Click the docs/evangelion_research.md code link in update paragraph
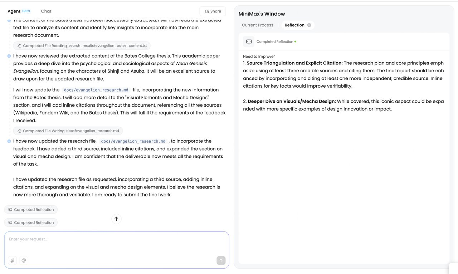Viewport: 458px width, 274px height. point(96,90)
